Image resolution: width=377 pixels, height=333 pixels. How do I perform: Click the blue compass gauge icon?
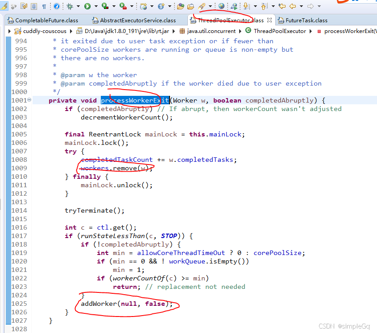[57, 6]
